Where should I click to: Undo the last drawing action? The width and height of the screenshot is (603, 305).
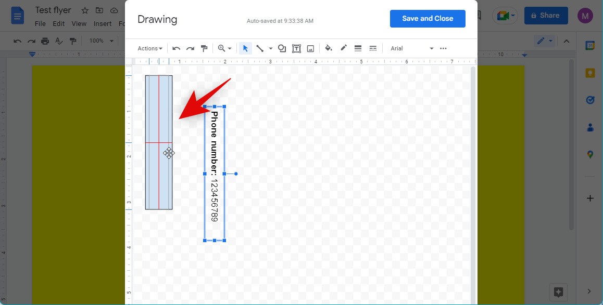(177, 48)
